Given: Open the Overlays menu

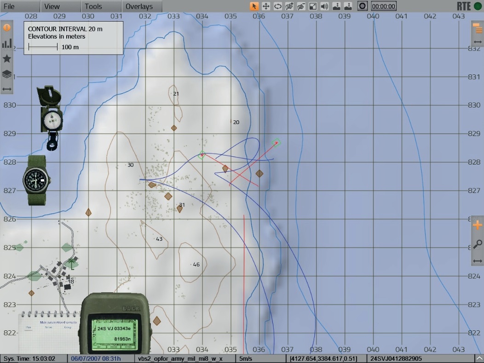Looking at the screenshot, I should [139, 6].
